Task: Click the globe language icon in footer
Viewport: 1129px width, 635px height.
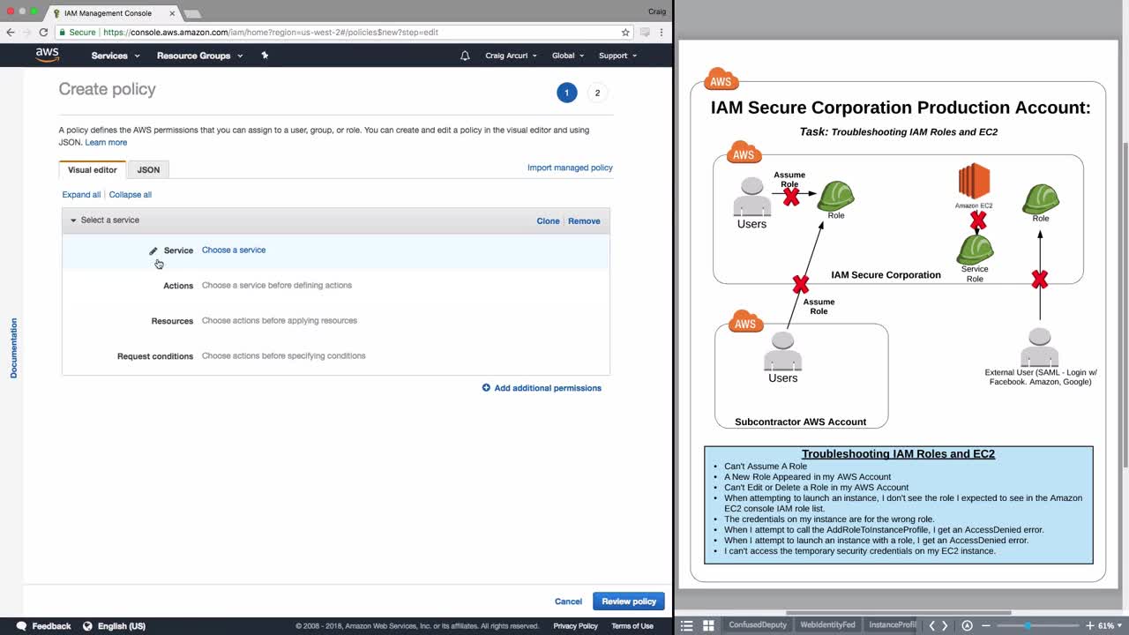Action: coord(87,626)
